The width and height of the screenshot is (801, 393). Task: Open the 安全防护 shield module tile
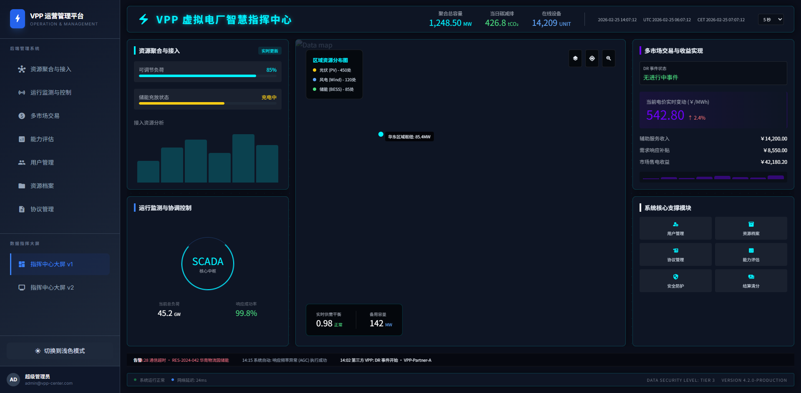click(x=675, y=280)
